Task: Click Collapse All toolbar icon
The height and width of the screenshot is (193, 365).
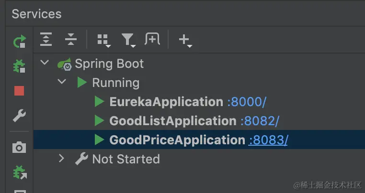Action: [71, 39]
